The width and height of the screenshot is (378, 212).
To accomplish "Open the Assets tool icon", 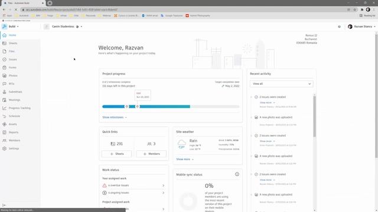I will pyautogui.click(x=4, y=124).
